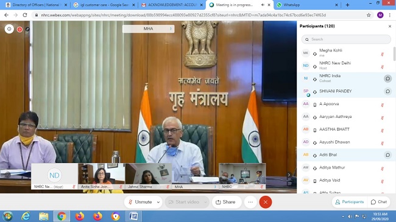Screen dimensions: 396x222
Task: Click the Share button
Action: click(225, 202)
